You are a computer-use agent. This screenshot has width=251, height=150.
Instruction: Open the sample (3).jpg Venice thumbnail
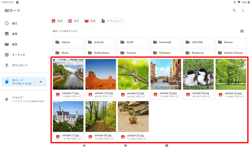point(166,74)
